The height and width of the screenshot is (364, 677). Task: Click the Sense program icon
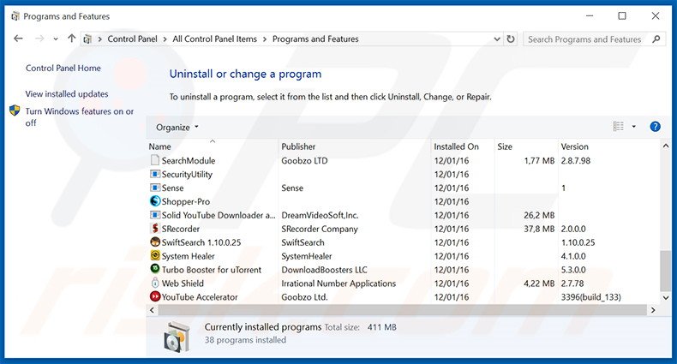coord(154,188)
